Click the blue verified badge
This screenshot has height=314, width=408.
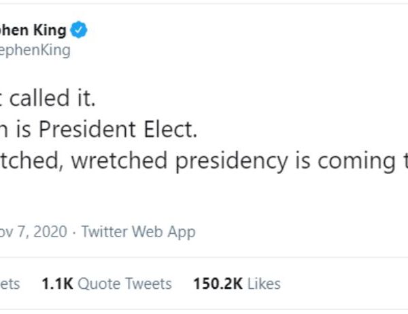click(80, 30)
